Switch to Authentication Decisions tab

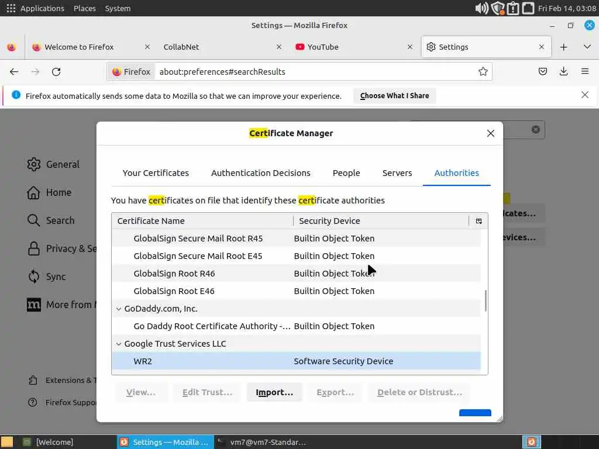pos(260,173)
